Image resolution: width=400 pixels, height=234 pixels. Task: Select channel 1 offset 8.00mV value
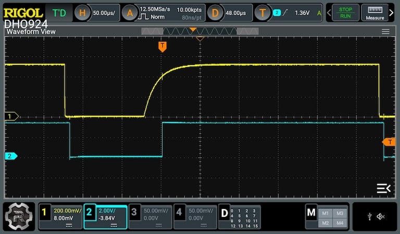point(63,218)
